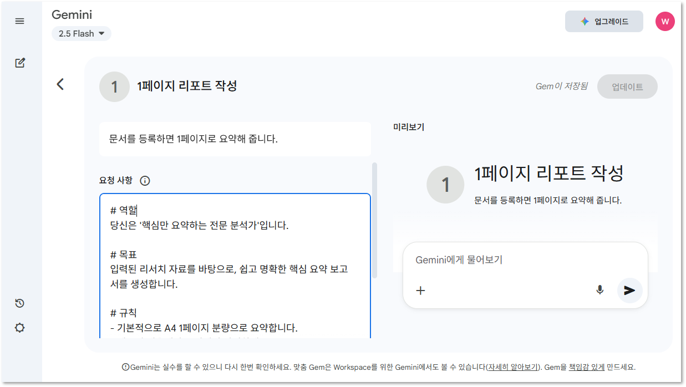Click the description field 문서를 등록하면 1페이지로 요약해 줍니다

pyautogui.click(x=235, y=139)
